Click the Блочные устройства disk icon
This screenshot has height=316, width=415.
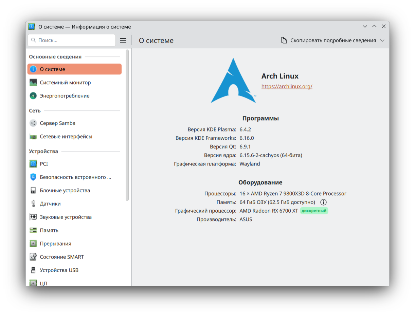pos(33,191)
